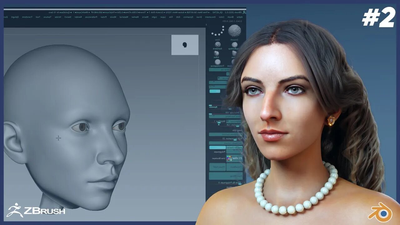Open the Macro menu

pos(145,17)
